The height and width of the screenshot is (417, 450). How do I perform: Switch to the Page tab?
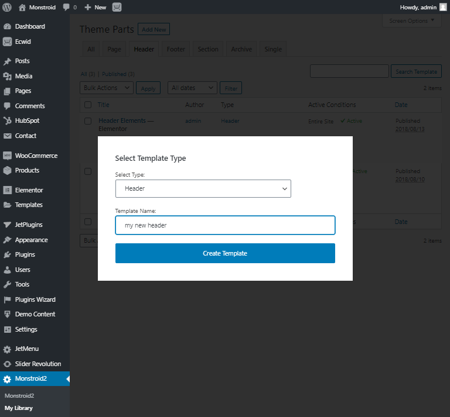114,49
